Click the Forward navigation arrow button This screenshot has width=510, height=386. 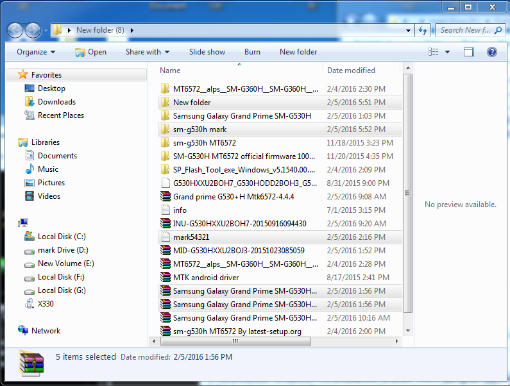[x=33, y=30]
